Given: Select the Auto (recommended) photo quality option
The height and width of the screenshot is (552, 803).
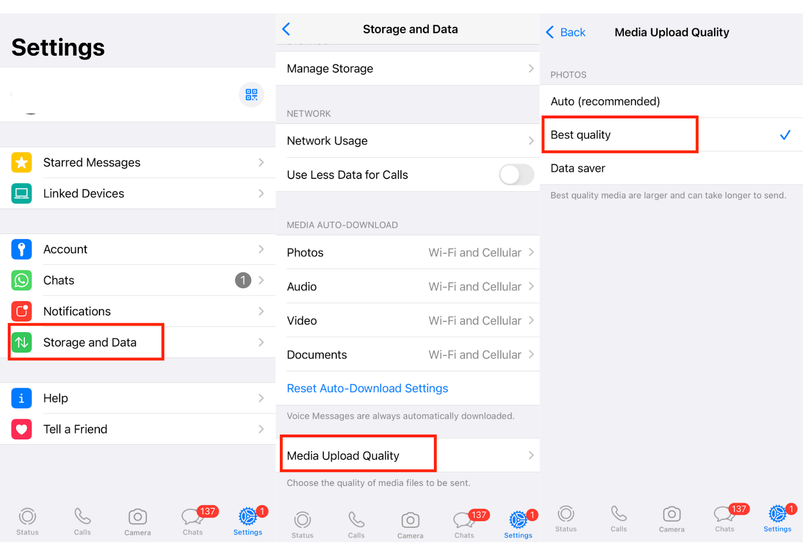Looking at the screenshot, I should click(x=672, y=101).
